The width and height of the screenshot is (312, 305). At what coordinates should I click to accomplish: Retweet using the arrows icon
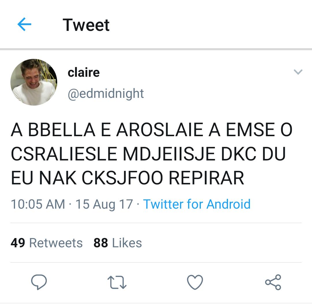pyautogui.click(x=117, y=282)
